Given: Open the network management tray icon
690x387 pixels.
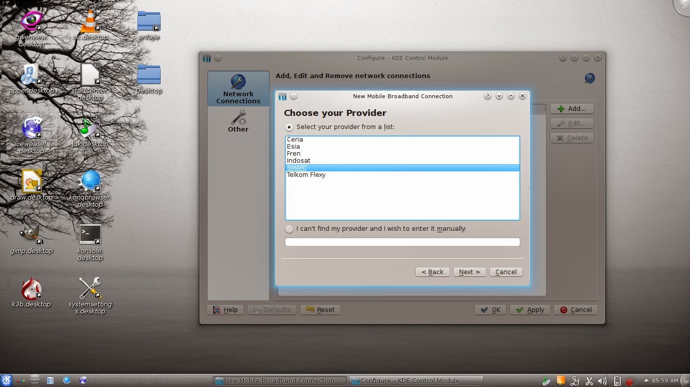Looking at the screenshot, I should coord(575,381).
